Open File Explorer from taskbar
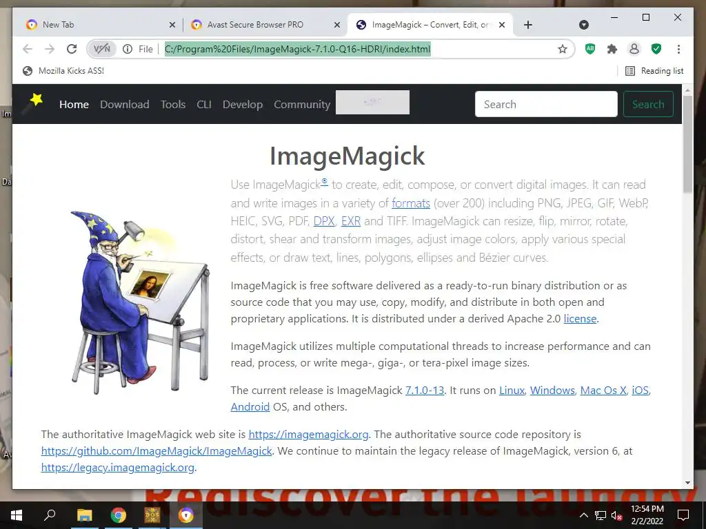 point(84,515)
